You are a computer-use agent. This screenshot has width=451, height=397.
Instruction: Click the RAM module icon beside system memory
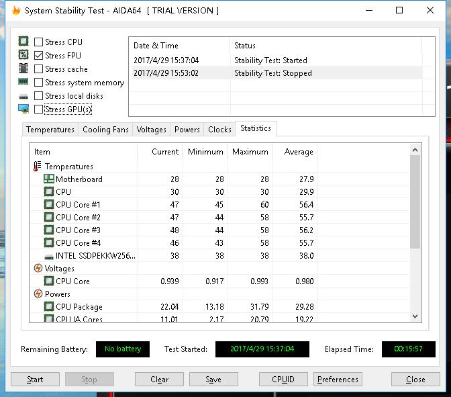(23, 82)
